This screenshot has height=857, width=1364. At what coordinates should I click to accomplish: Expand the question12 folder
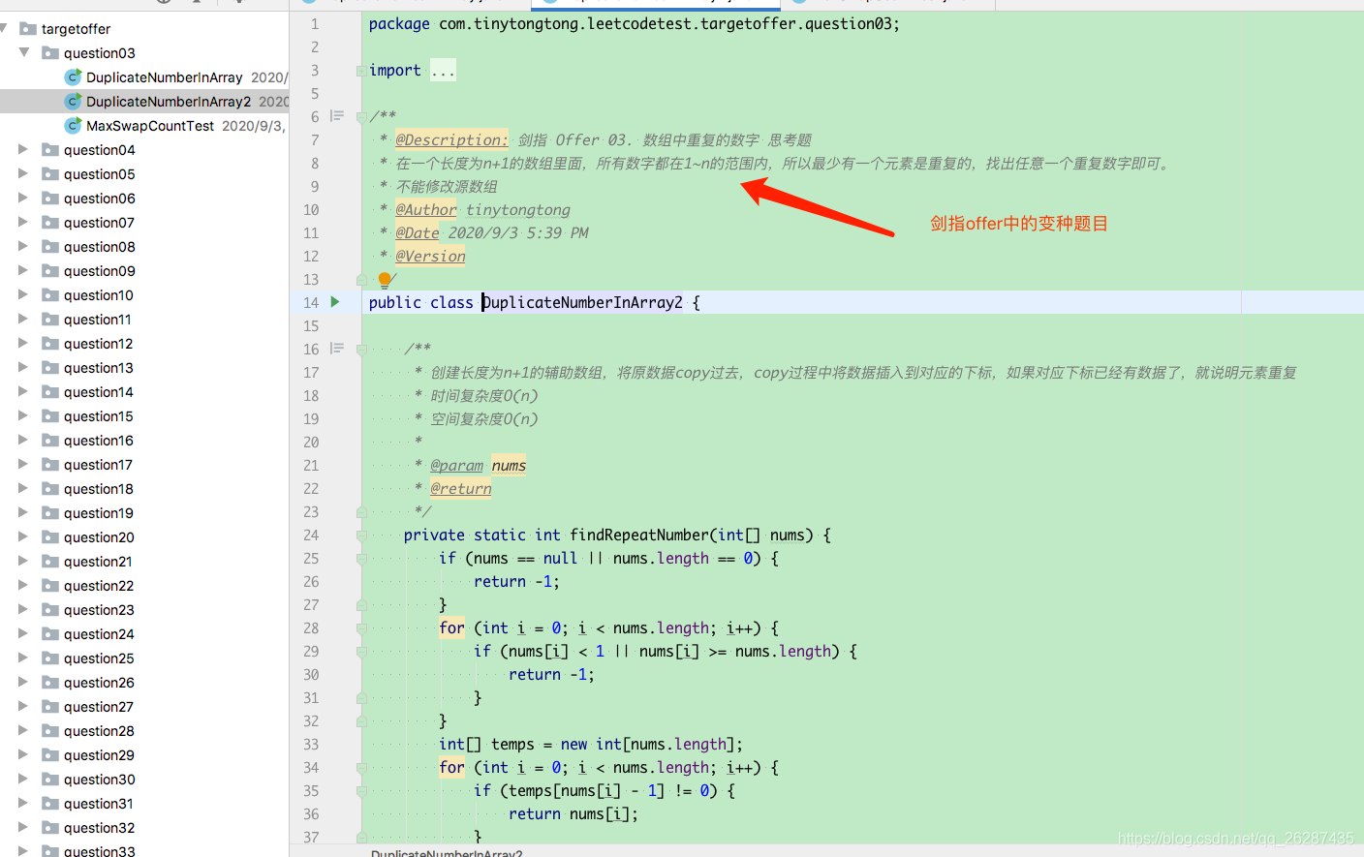tap(23, 343)
